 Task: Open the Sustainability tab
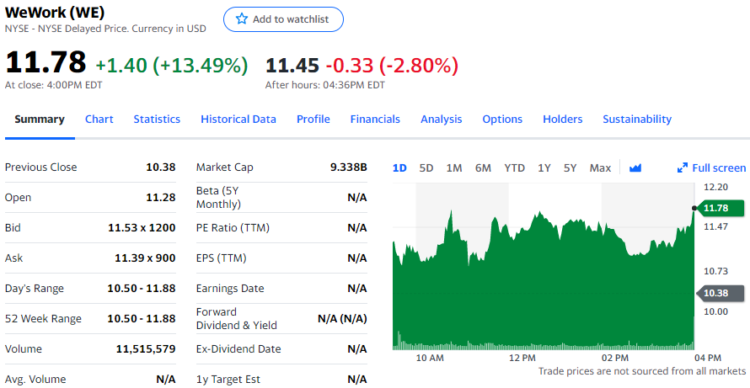pyautogui.click(x=637, y=119)
